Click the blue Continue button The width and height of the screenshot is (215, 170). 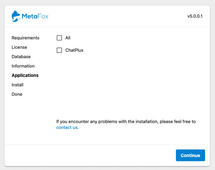point(190,155)
